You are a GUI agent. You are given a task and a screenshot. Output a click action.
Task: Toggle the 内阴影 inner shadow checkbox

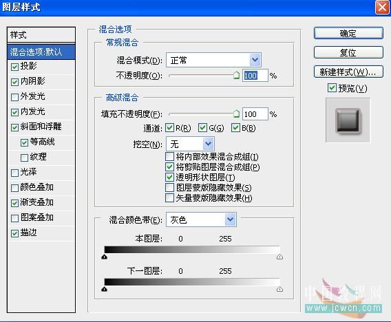click(14, 82)
